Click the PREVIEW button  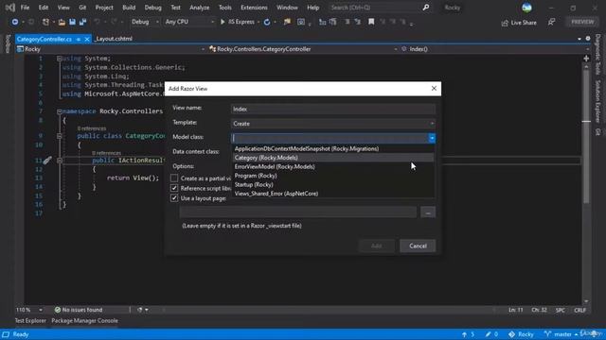click(582, 22)
